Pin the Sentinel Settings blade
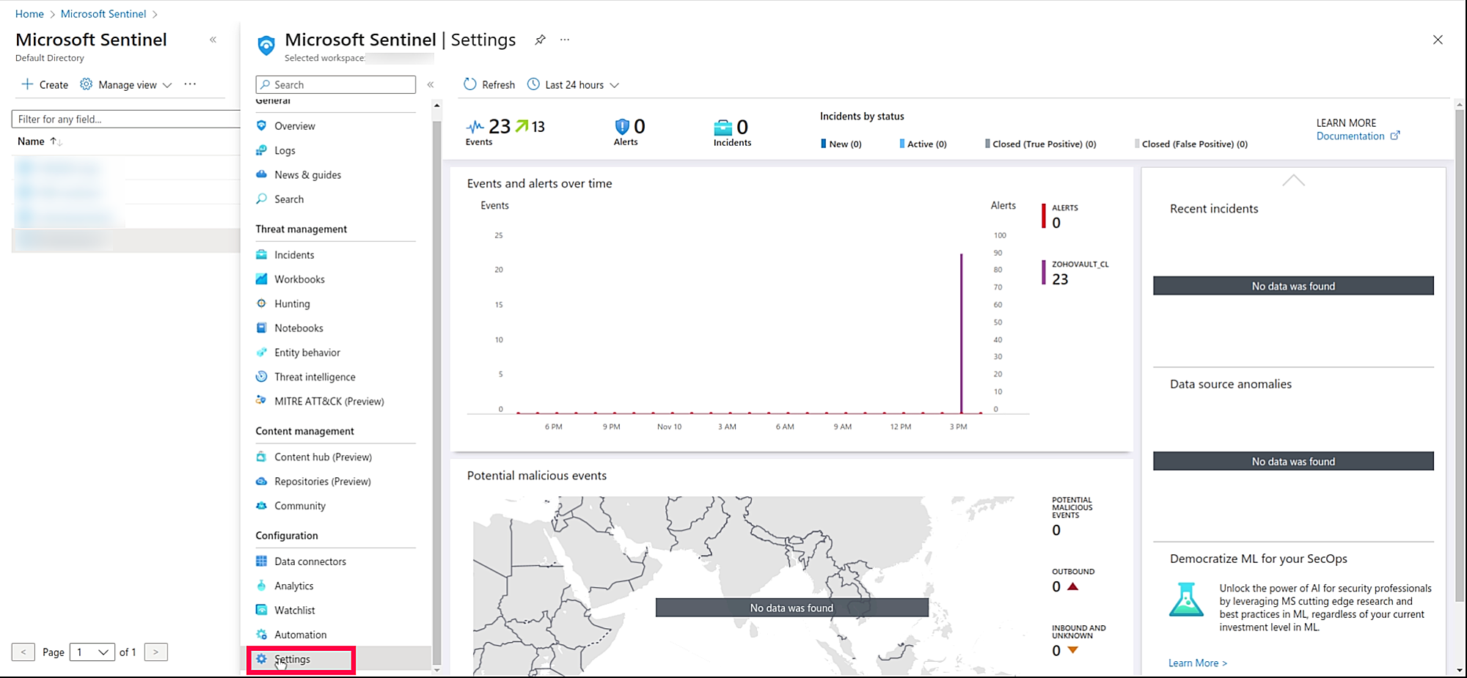Screen dimensions: 1467x678 tap(540, 40)
